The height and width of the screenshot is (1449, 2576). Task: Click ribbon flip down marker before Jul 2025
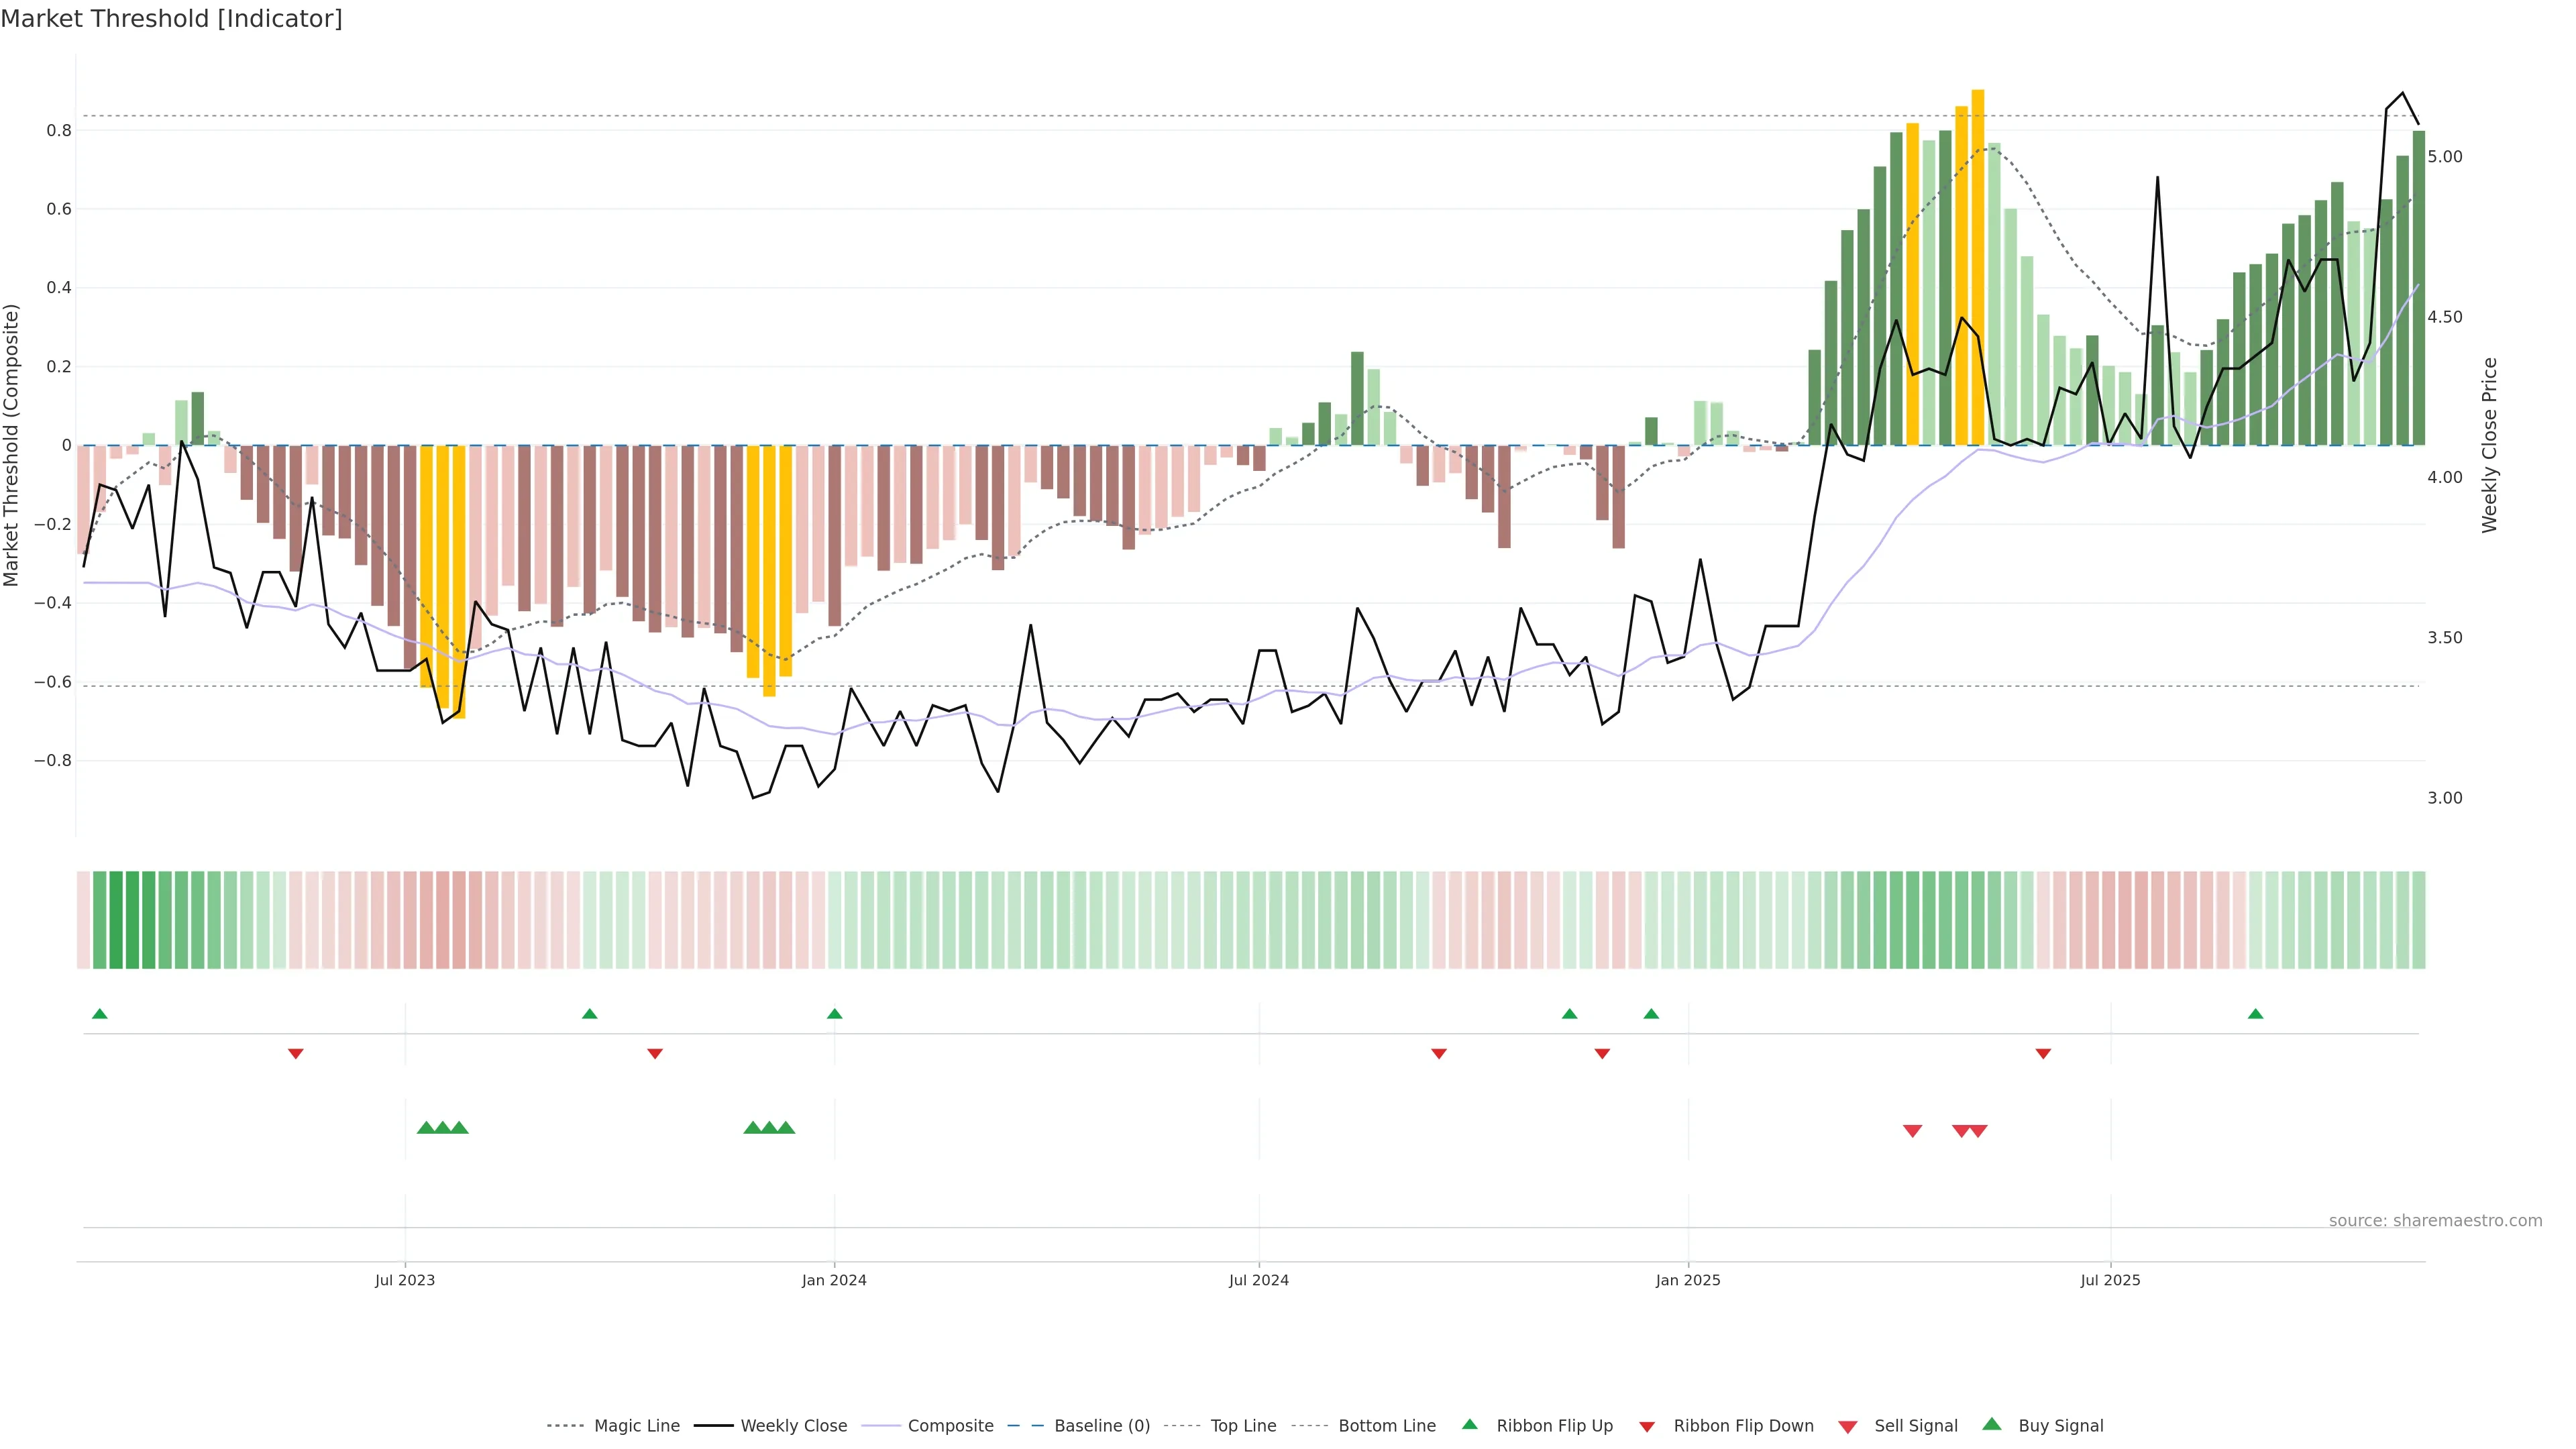tap(2043, 1053)
